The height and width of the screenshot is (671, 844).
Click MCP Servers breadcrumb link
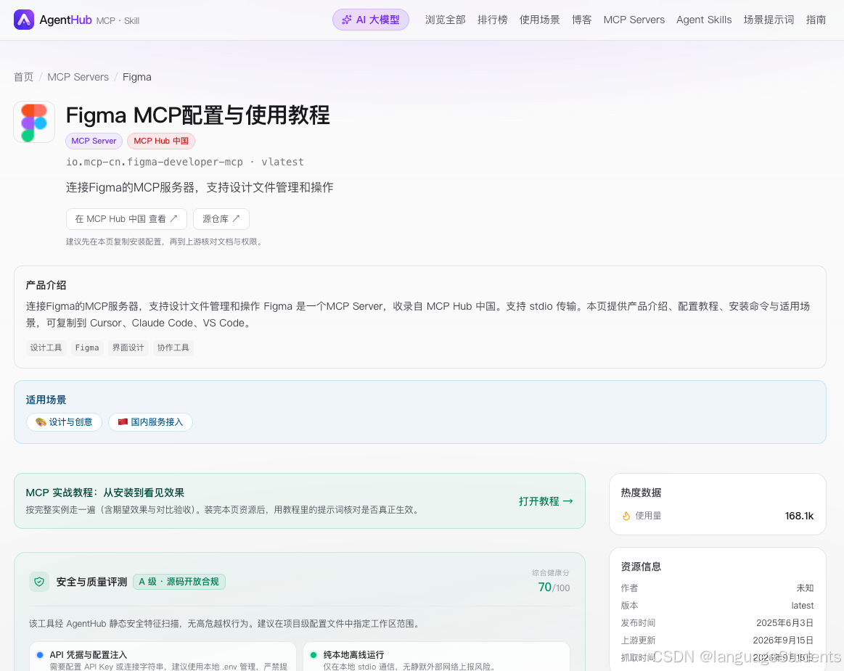78,77
